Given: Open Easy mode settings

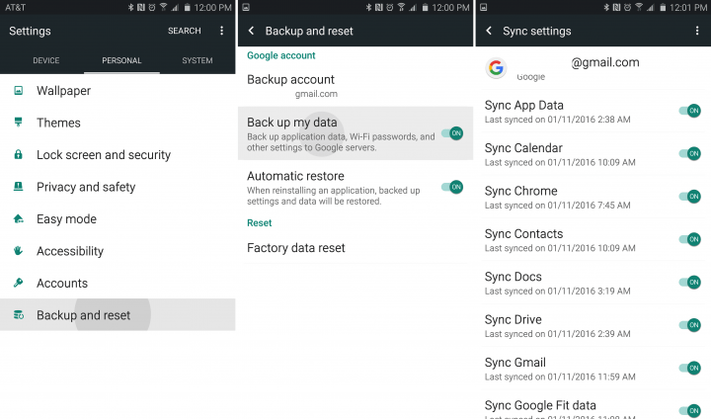Looking at the screenshot, I should click(x=118, y=218).
